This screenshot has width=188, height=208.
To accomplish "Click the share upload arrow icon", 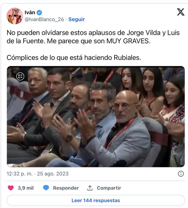I will pos(90,188).
